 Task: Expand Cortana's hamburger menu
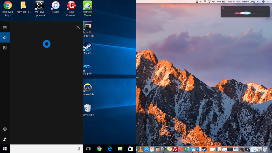(5, 27)
